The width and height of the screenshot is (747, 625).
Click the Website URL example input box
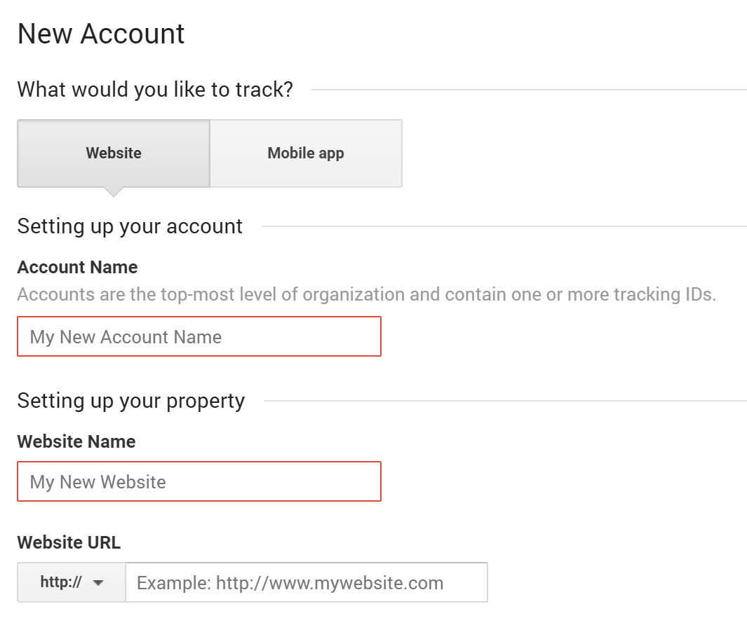pyautogui.click(x=307, y=582)
